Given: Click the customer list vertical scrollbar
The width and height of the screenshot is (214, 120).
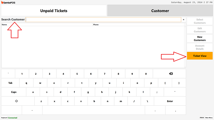Looking at the screenshot, I should (x=185, y=47).
